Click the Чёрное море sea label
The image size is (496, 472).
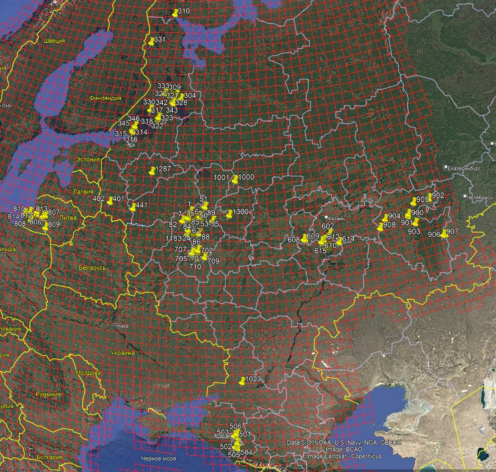pos(158,458)
